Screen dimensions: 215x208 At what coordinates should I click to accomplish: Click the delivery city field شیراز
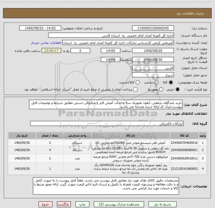point(153,75)
